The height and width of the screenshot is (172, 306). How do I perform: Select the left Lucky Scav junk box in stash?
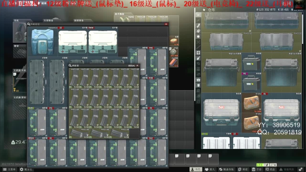(x=221, y=72)
